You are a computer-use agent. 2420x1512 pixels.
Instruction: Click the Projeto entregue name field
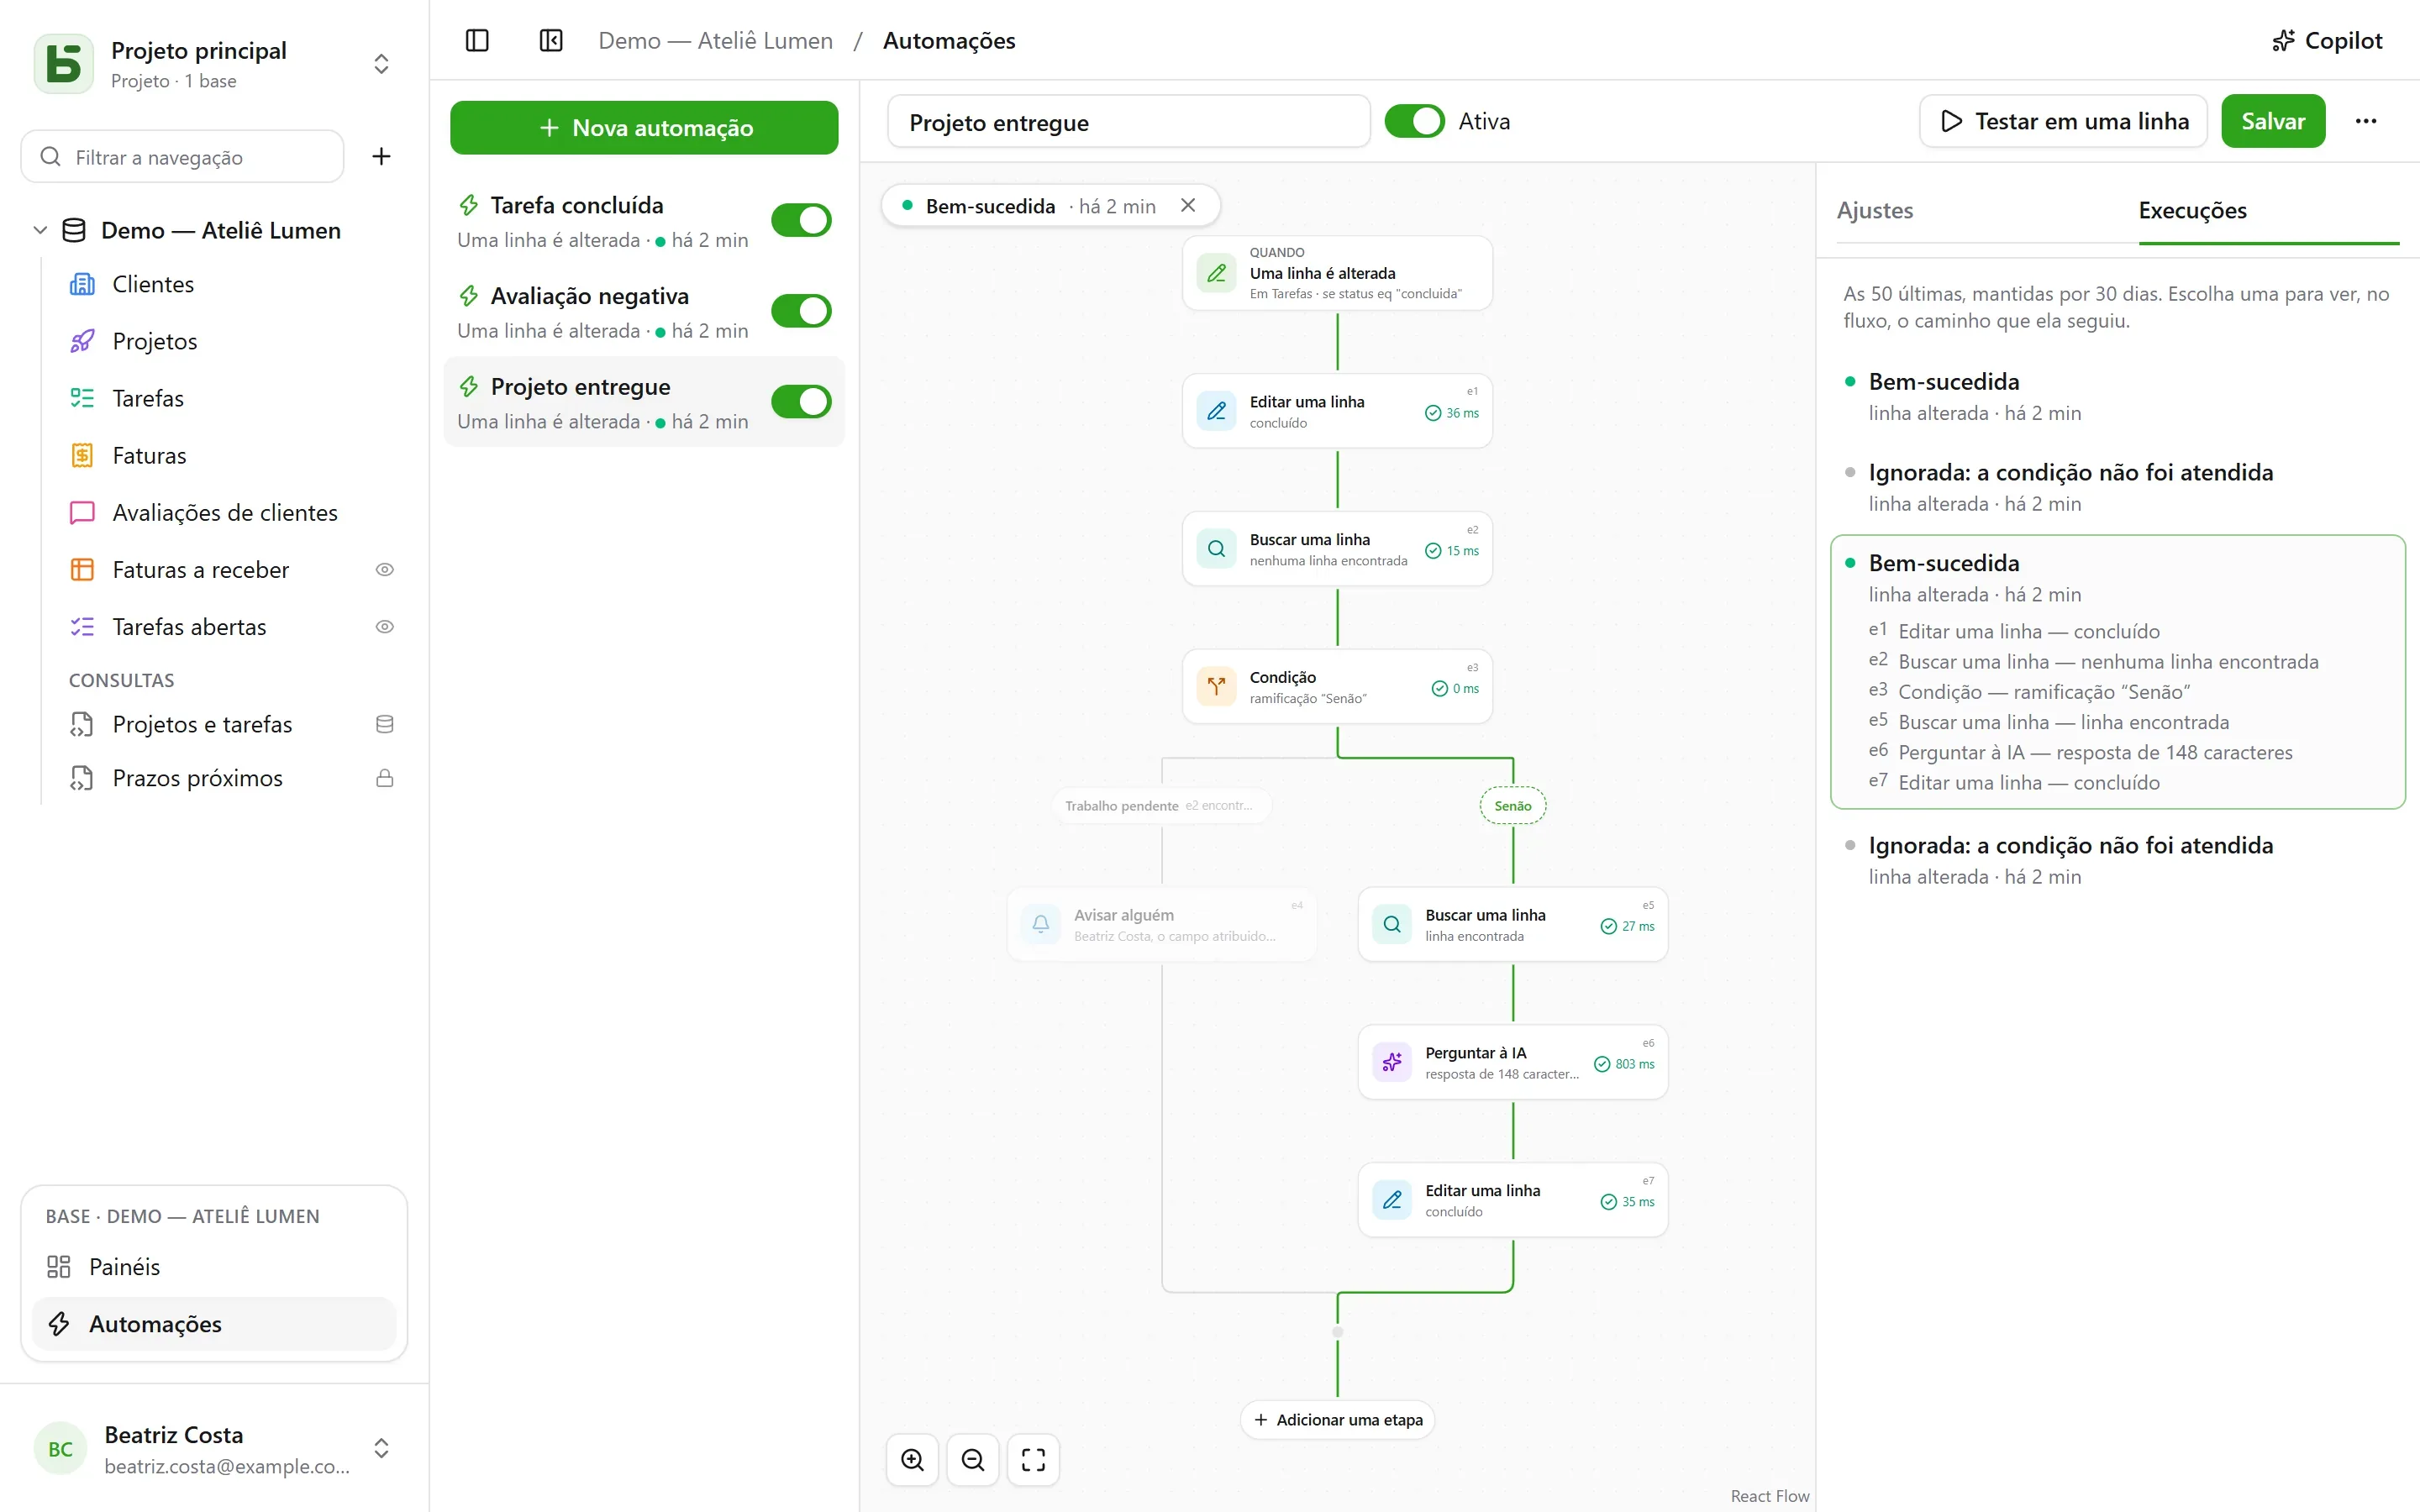point(1128,122)
